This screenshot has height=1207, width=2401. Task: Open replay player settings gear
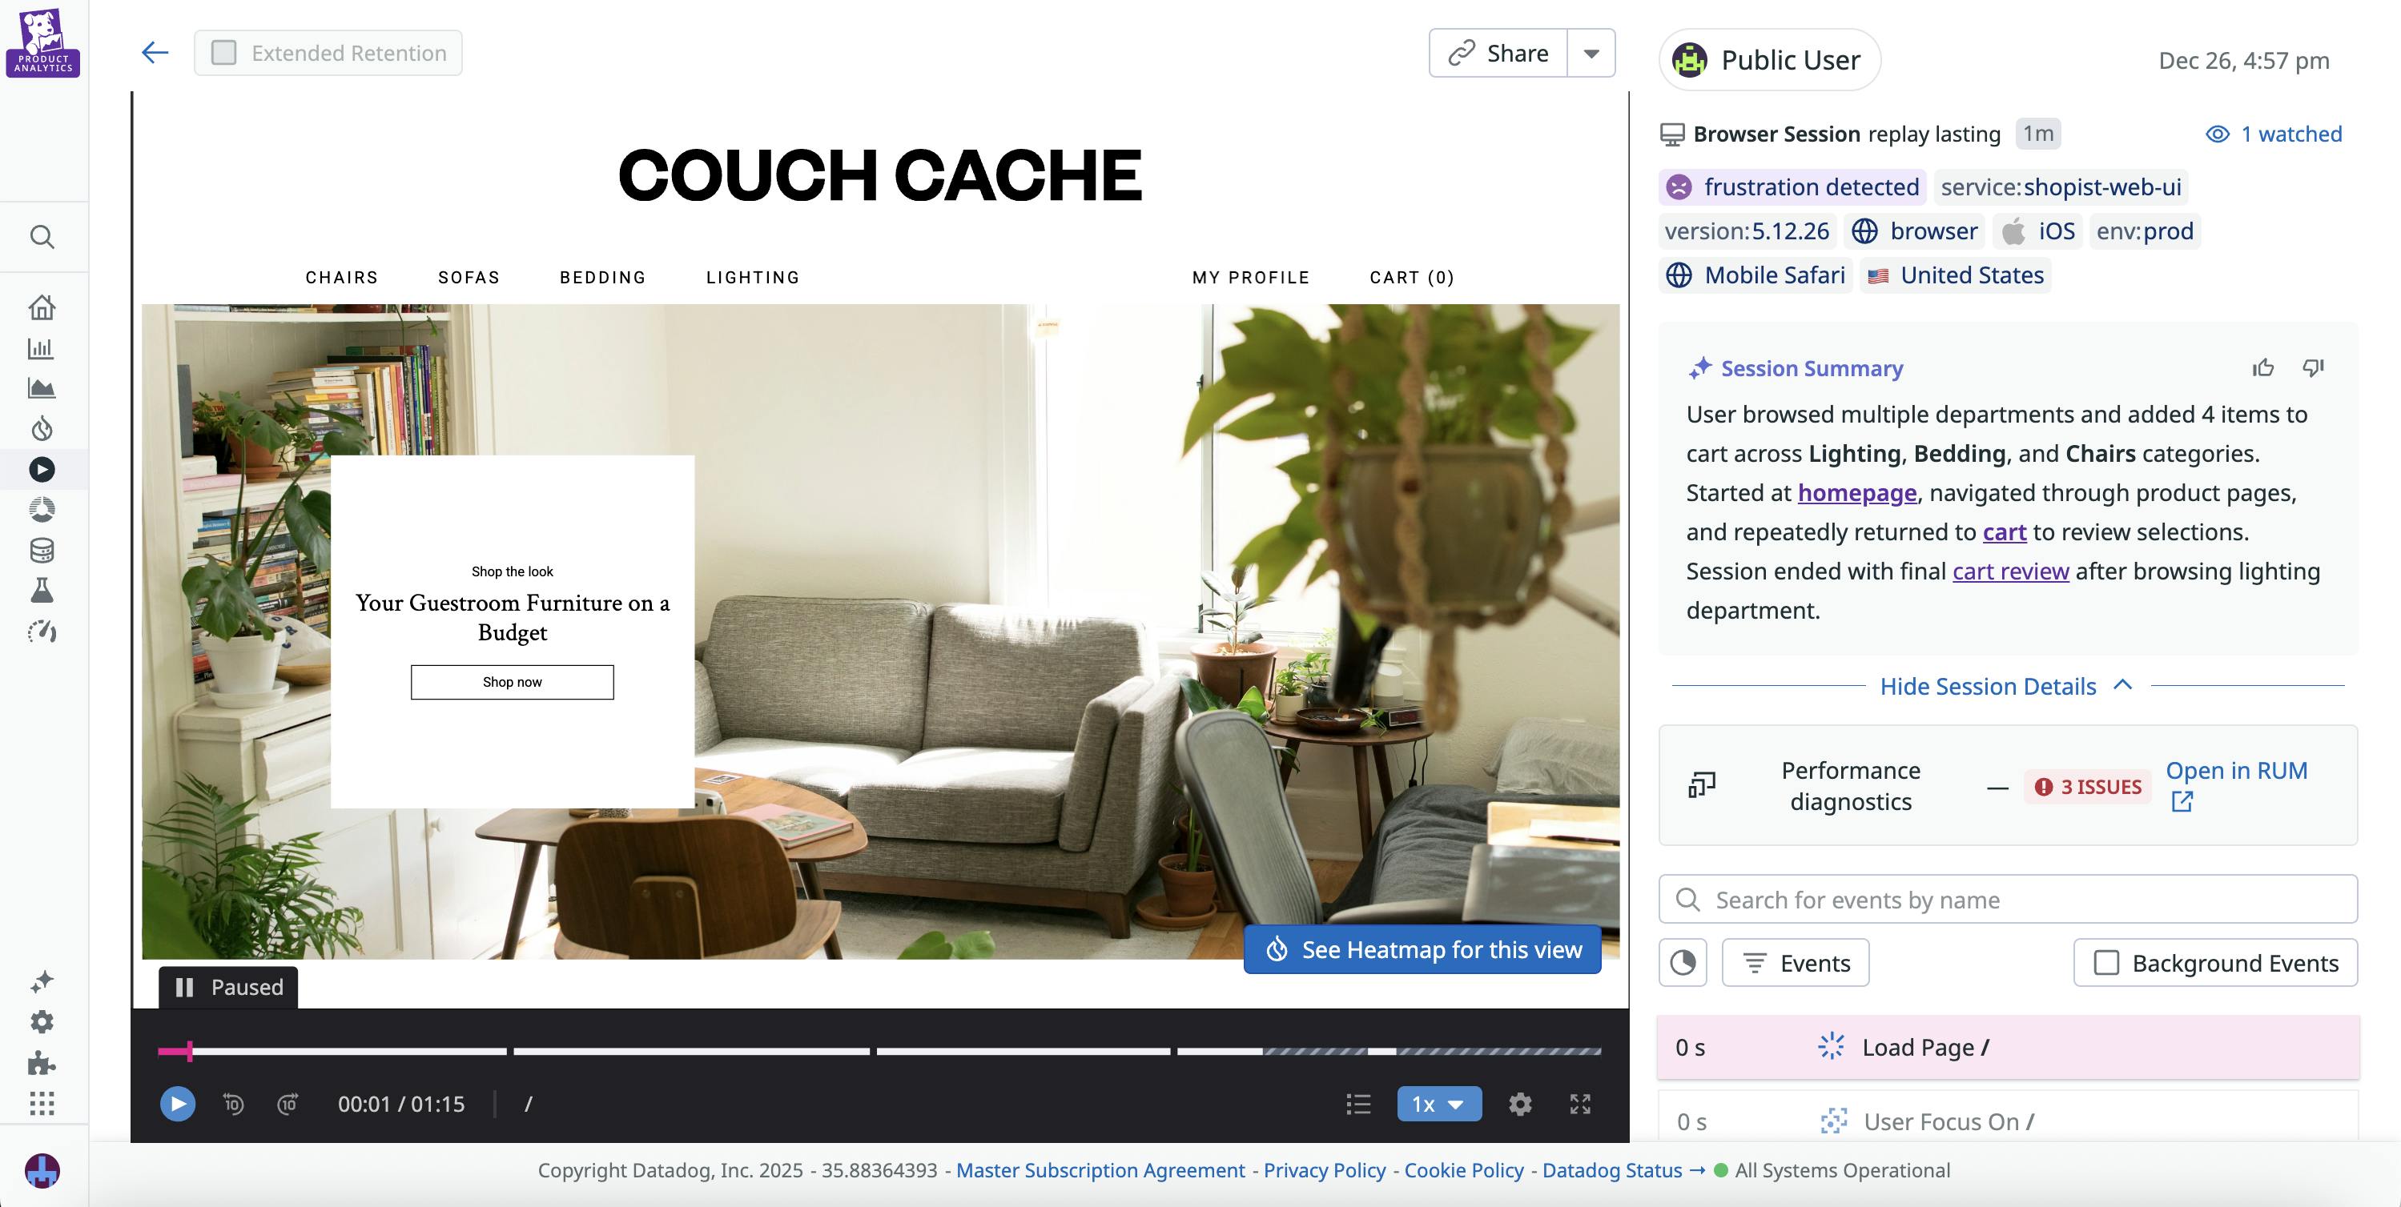(1520, 1104)
